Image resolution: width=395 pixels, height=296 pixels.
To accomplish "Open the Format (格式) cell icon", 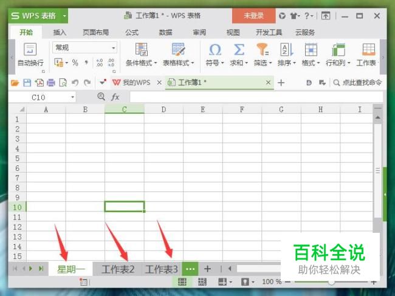I will click(311, 49).
